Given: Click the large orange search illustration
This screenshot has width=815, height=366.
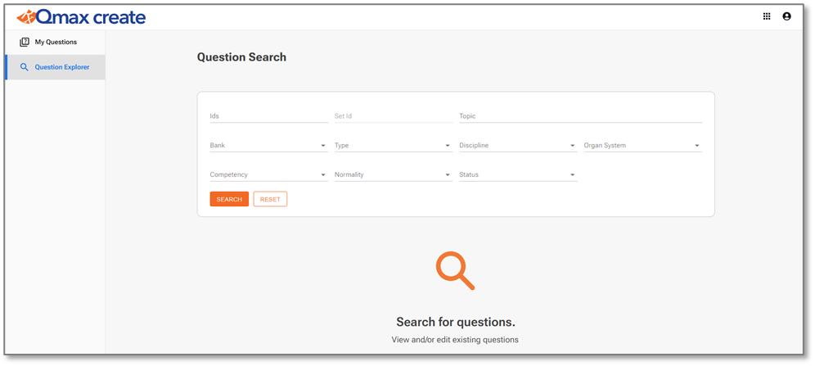Looking at the screenshot, I should 455,270.
